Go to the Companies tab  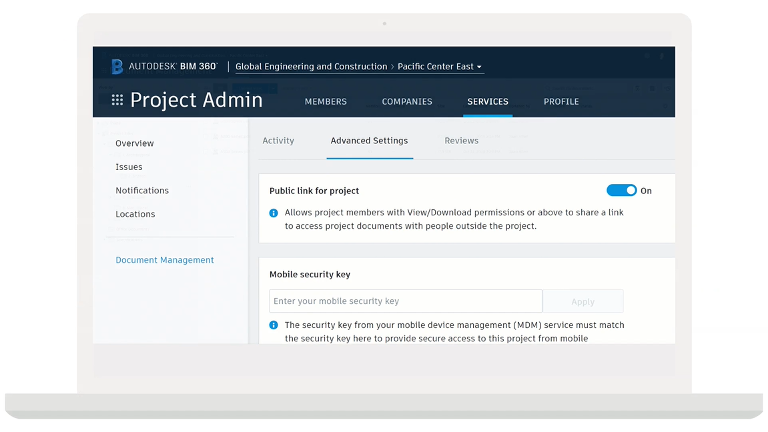[x=407, y=101]
